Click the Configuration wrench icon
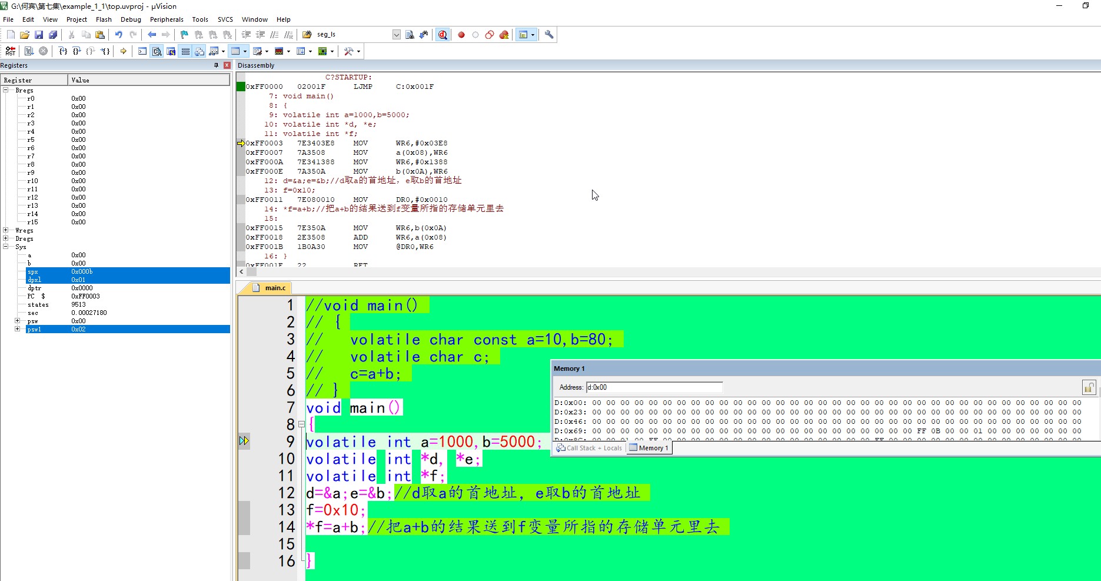This screenshot has width=1101, height=581. [x=549, y=35]
